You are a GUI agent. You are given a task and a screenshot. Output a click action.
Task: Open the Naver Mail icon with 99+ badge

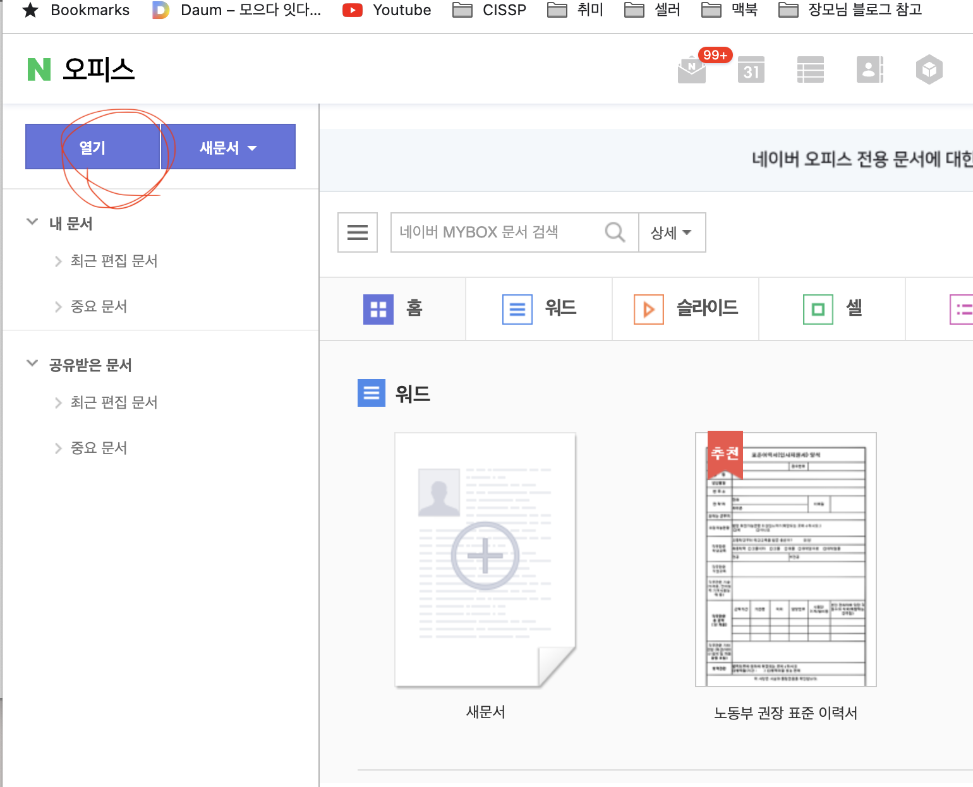coord(692,69)
